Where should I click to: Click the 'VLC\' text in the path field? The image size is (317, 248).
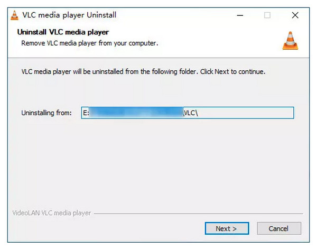(x=191, y=113)
